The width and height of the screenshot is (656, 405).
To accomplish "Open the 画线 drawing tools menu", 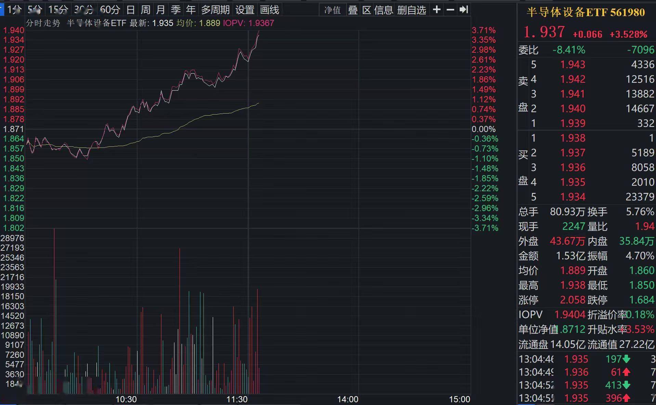I will [x=269, y=10].
